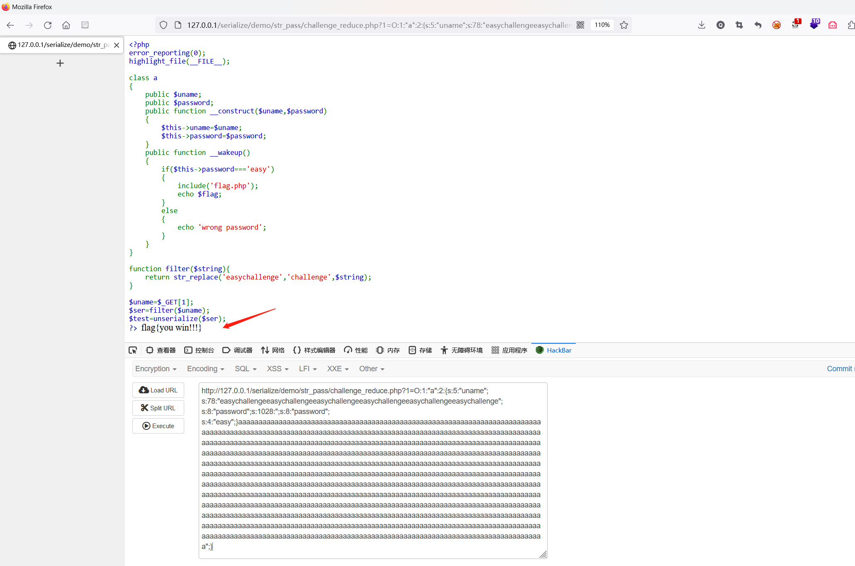Click the include('flag.php') code line
This screenshot has height=566, width=855.
pyautogui.click(x=218, y=186)
